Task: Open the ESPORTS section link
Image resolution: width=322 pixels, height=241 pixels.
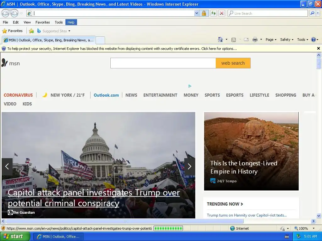Action: [x=235, y=95]
